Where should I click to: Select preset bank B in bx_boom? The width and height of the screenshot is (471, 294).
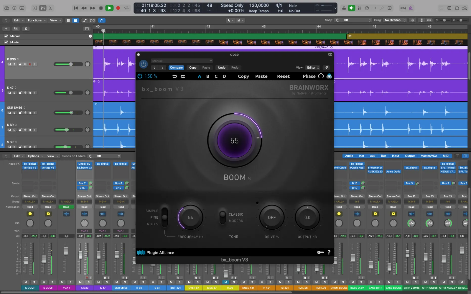208,76
